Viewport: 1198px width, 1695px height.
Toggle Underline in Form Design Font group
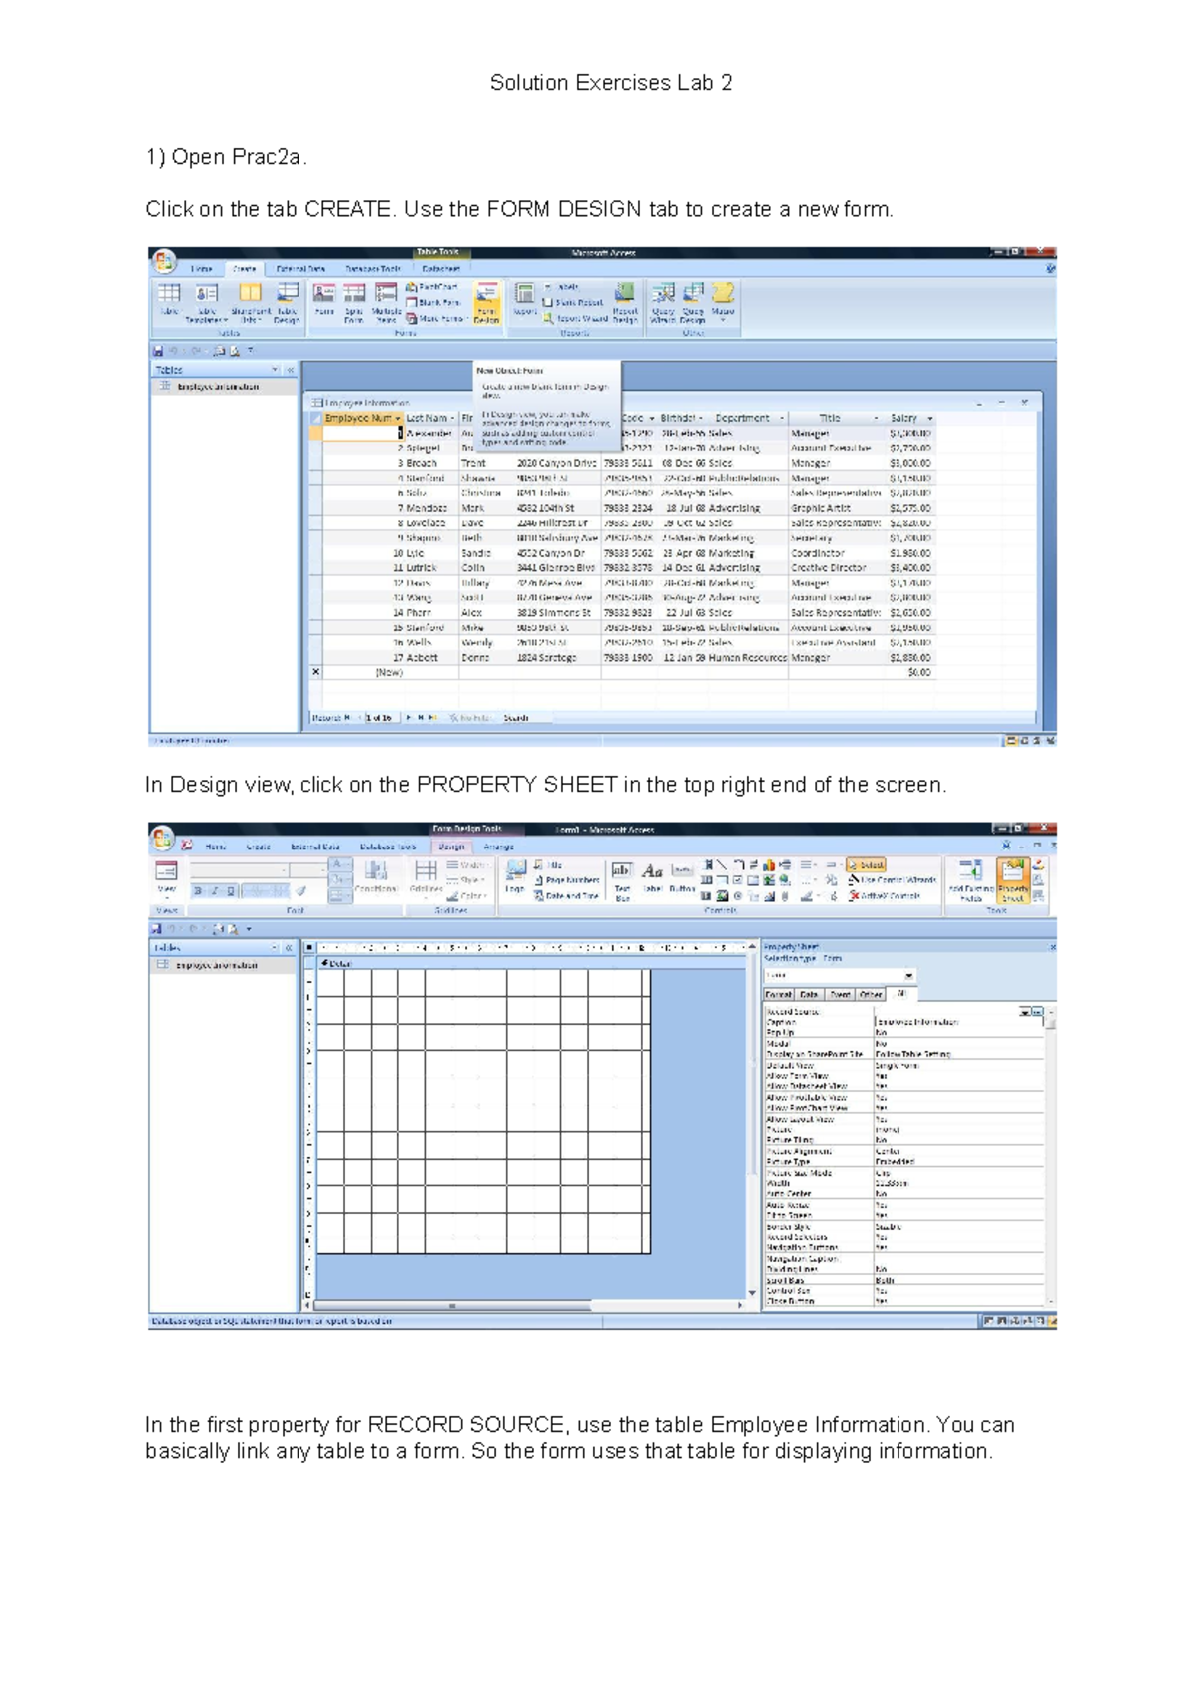[231, 891]
